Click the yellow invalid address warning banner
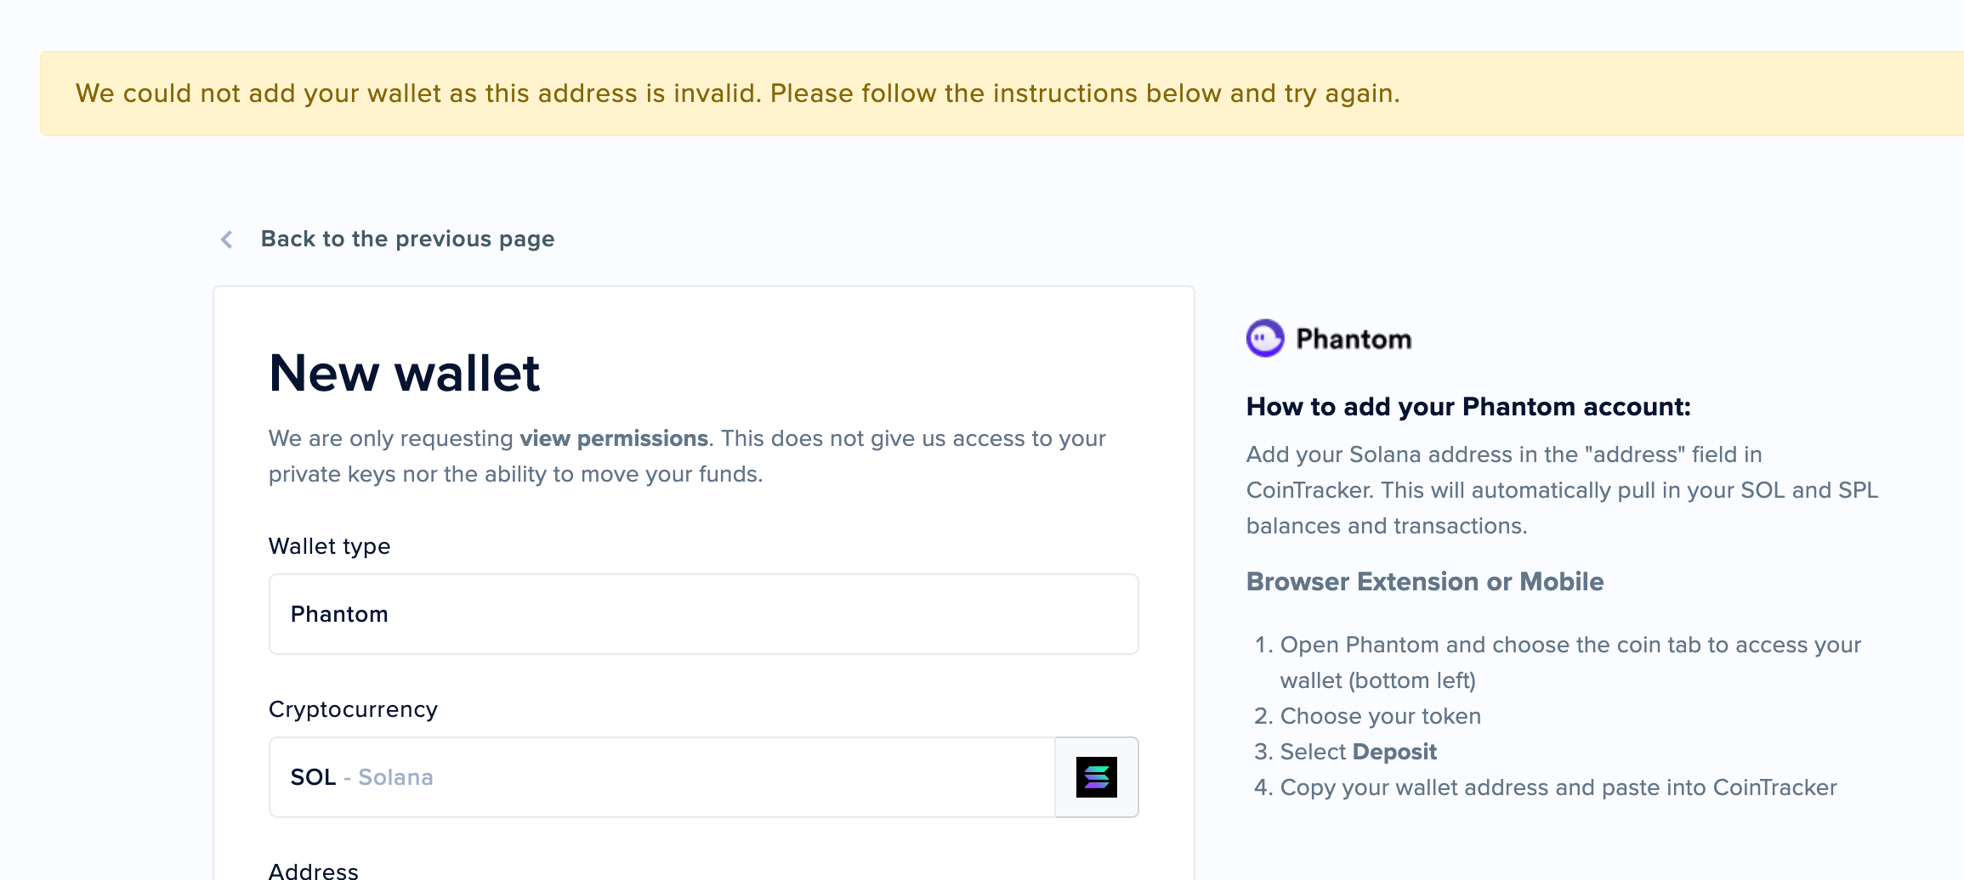 (x=1002, y=93)
